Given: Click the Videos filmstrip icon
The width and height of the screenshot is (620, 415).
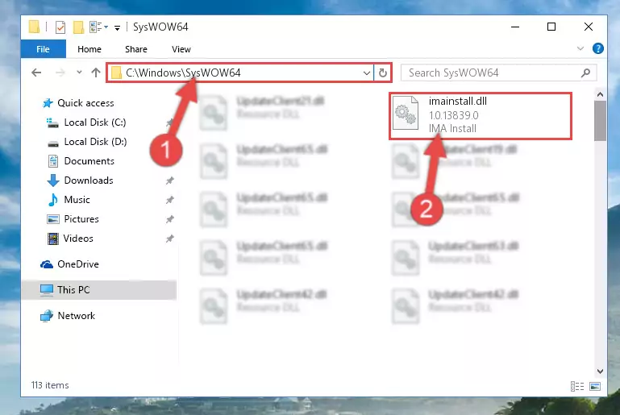Looking at the screenshot, I should click(x=53, y=239).
